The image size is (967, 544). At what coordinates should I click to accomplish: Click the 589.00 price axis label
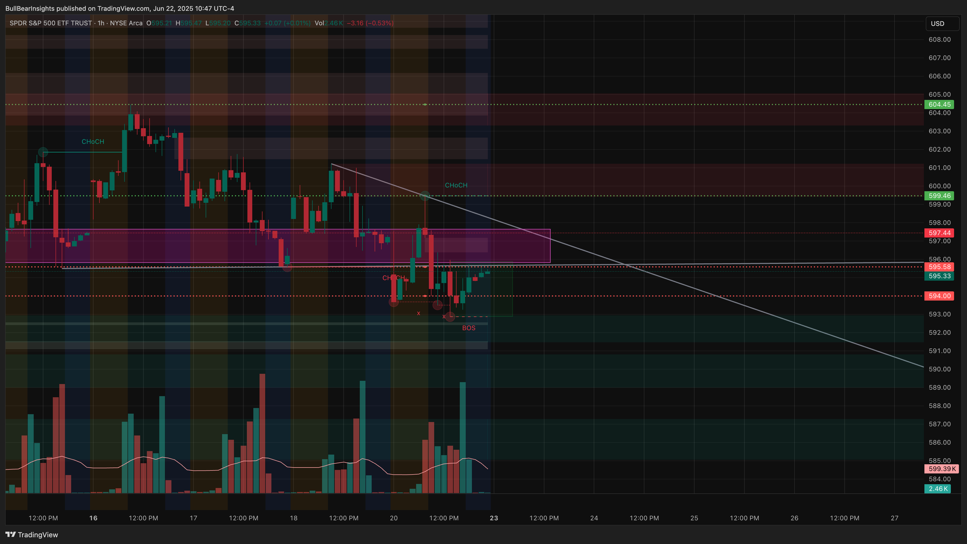pos(940,387)
